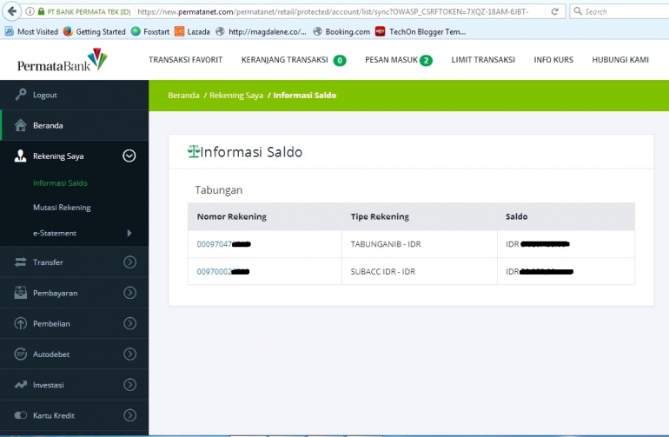Click the Pembelian upload-arrow icon
The height and width of the screenshot is (437, 669).
tap(21, 323)
